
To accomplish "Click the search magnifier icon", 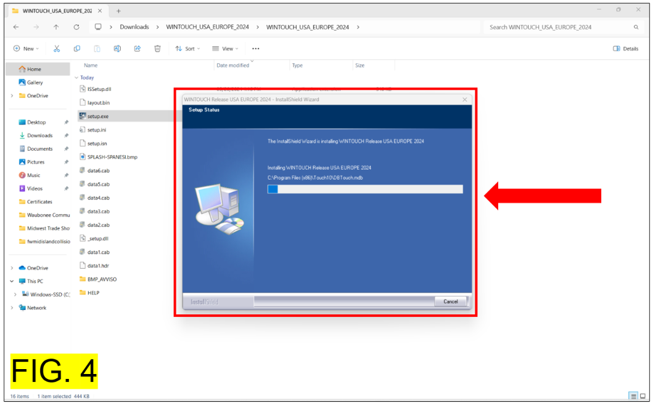I will [x=636, y=27].
